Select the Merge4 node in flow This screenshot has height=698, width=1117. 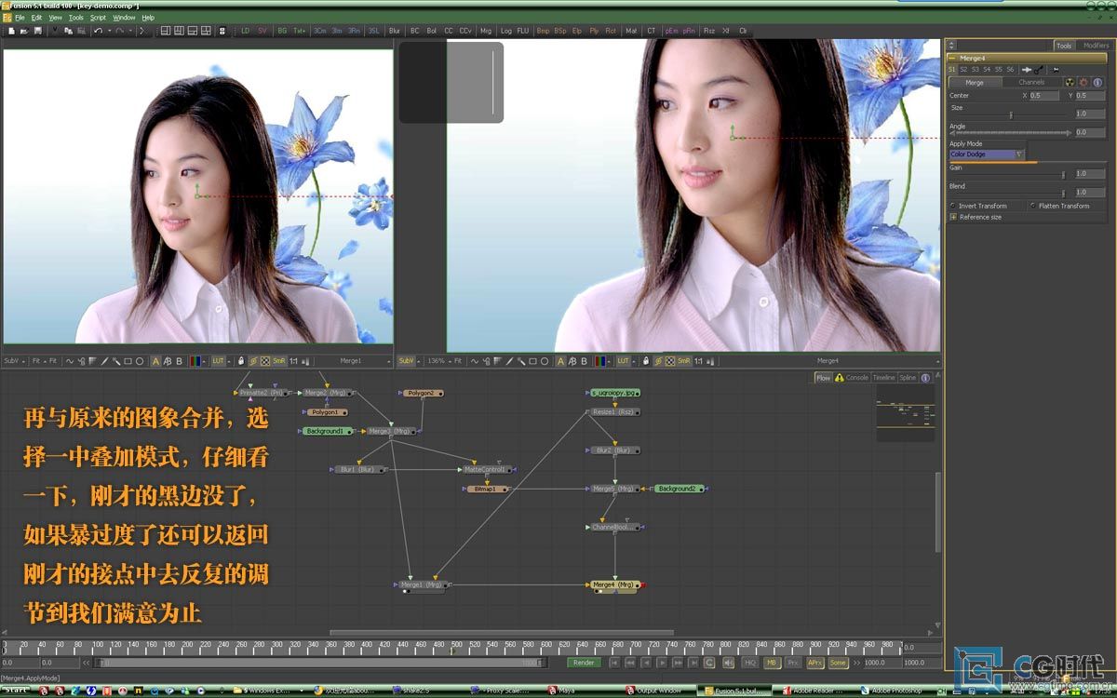(614, 584)
